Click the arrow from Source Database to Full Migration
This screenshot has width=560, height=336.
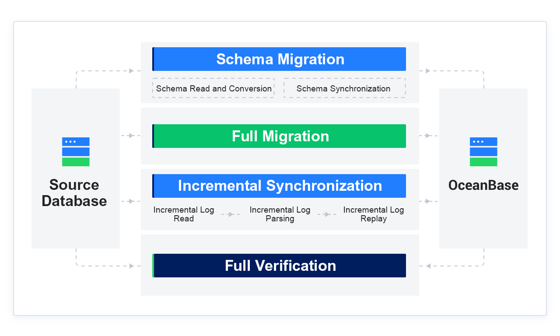130,136
